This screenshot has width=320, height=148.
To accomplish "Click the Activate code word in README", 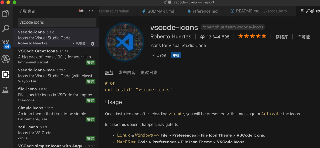I will [271, 114].
